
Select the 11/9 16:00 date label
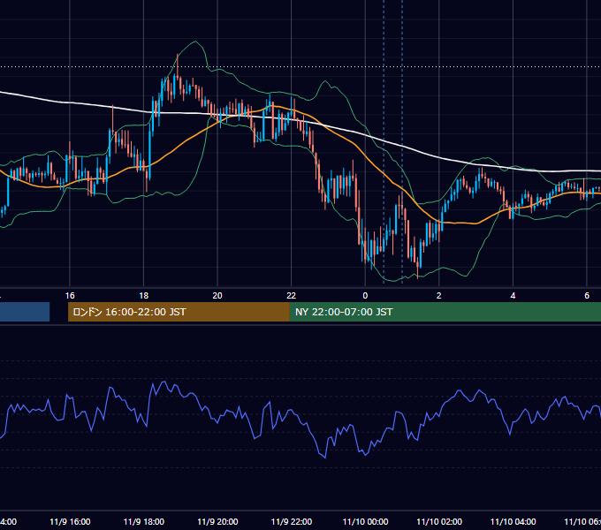click(70, 521)
